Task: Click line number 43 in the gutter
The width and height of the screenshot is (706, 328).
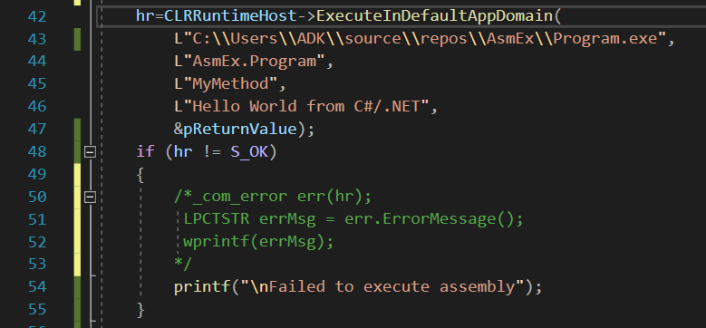Action: point(36,40)
